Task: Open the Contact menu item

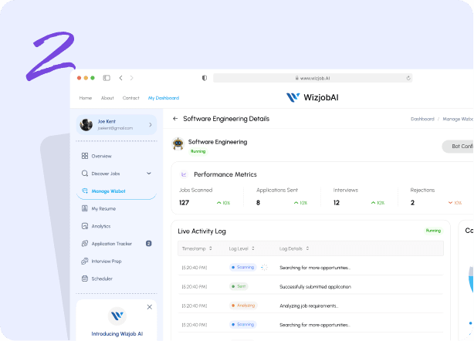Action: pos(131,98)
